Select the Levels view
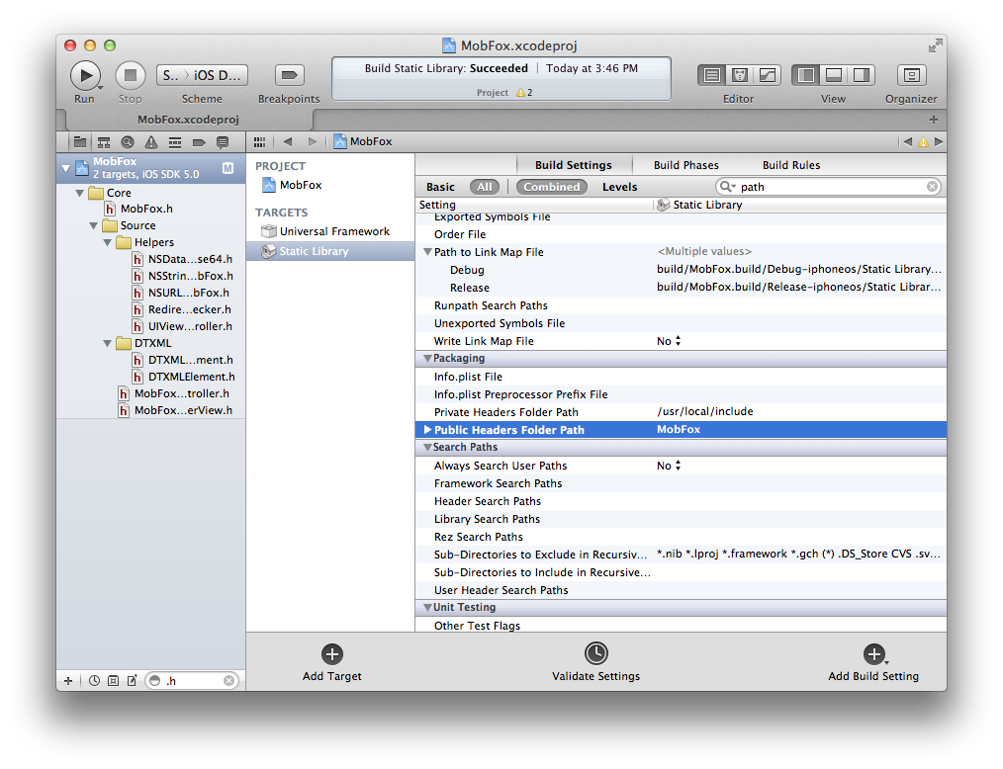This screenshot has width=1003, height=769. (620, 187)
